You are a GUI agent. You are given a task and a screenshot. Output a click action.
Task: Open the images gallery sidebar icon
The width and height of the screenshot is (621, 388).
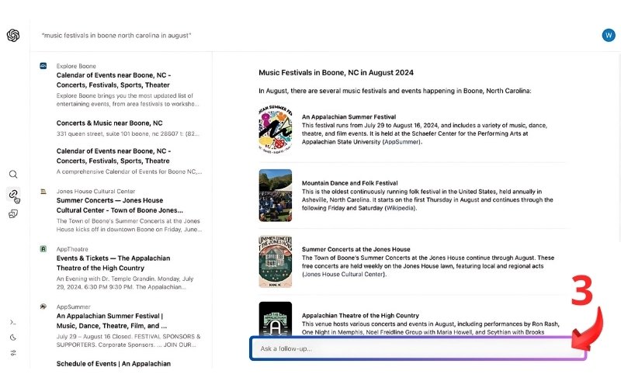click(x=13, y=214)
